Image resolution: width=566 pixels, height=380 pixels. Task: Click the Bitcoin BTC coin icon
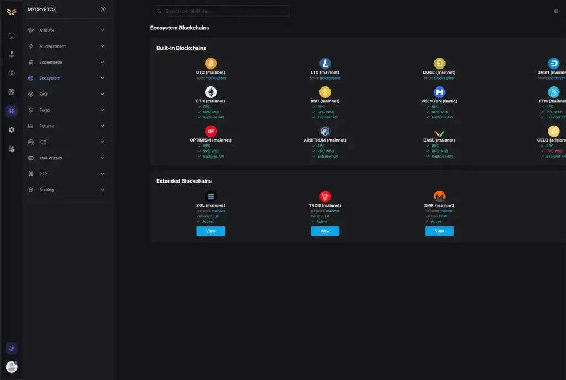(211, 63)
